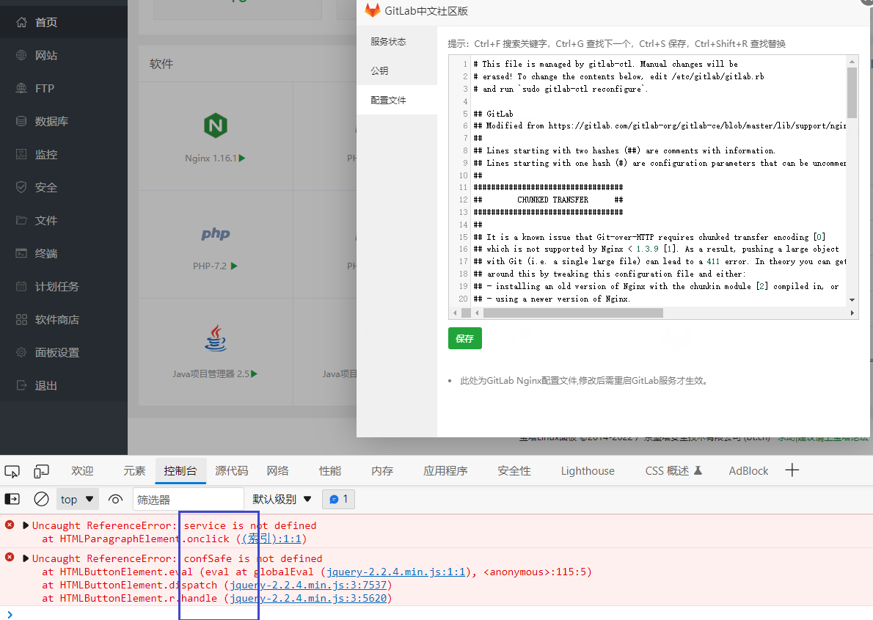Viewport: 873px width, 620px height.
Task: Switch to the 源代码 DevTools tab
Action: point(232,471)
